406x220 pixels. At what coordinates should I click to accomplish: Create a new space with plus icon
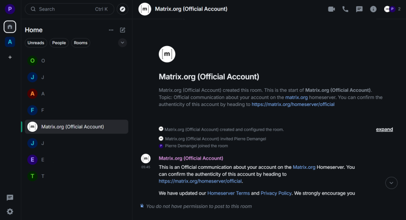pos(10,57)
